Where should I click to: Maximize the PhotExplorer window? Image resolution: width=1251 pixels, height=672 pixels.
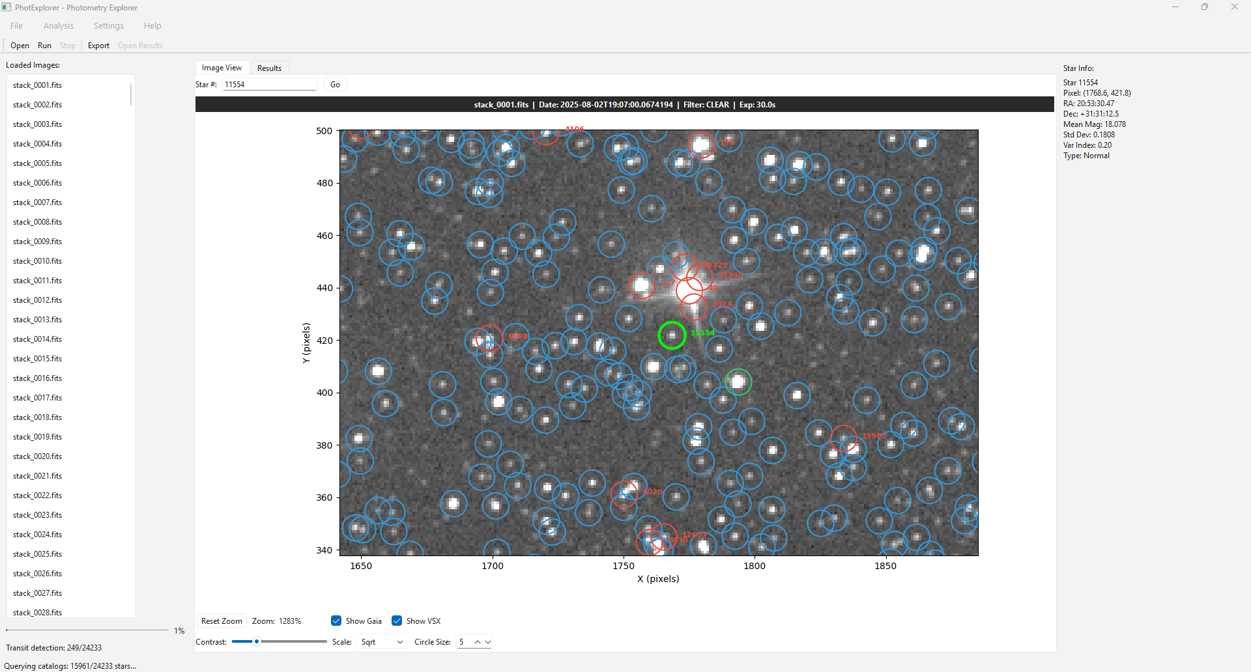pyautogui.click(x=1204, y=7)
